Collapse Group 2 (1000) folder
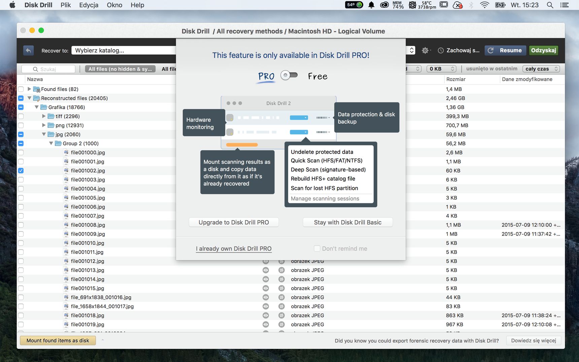The height and width of the screenshot is (362, 579). pyautogui.click(x=51, y=143)
